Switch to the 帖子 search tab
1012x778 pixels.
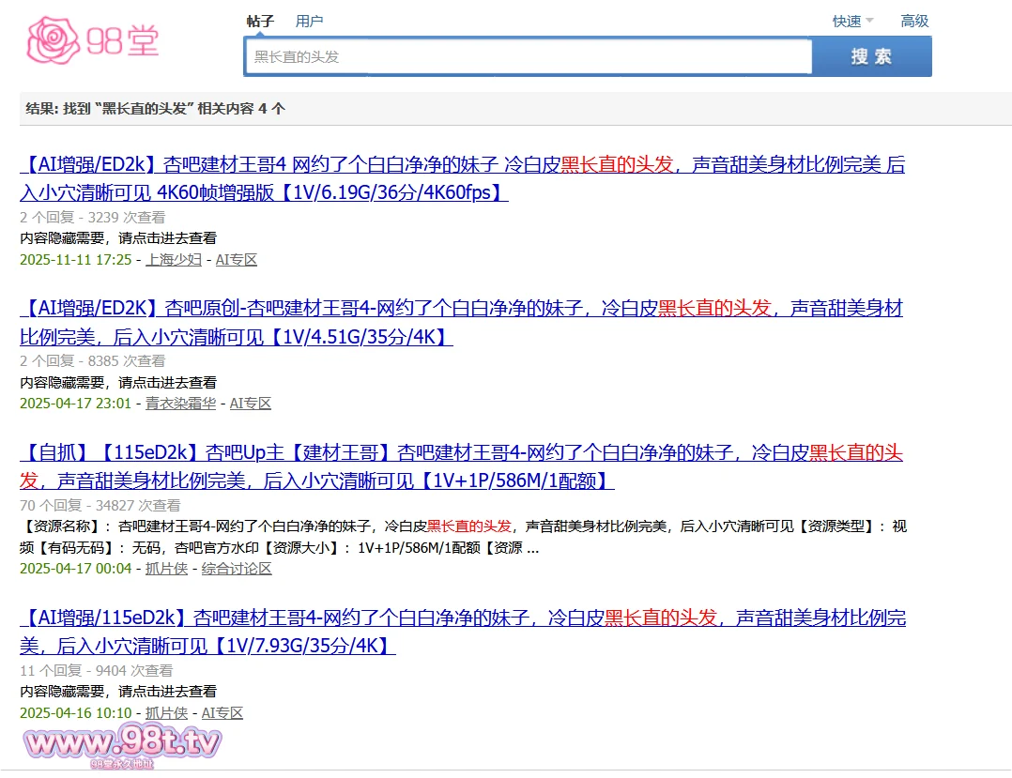tap(260, 21)
